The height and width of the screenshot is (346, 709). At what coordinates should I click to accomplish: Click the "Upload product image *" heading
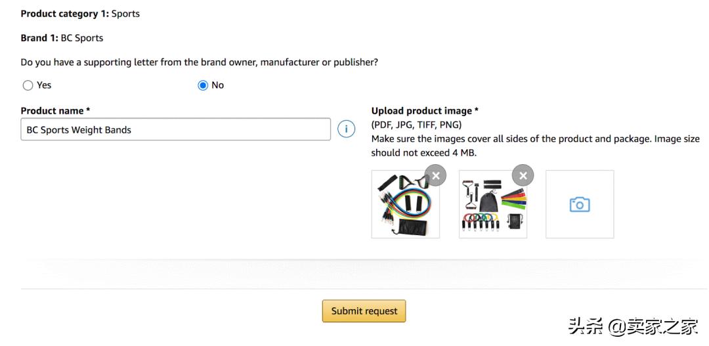click(x=425, y=111)
